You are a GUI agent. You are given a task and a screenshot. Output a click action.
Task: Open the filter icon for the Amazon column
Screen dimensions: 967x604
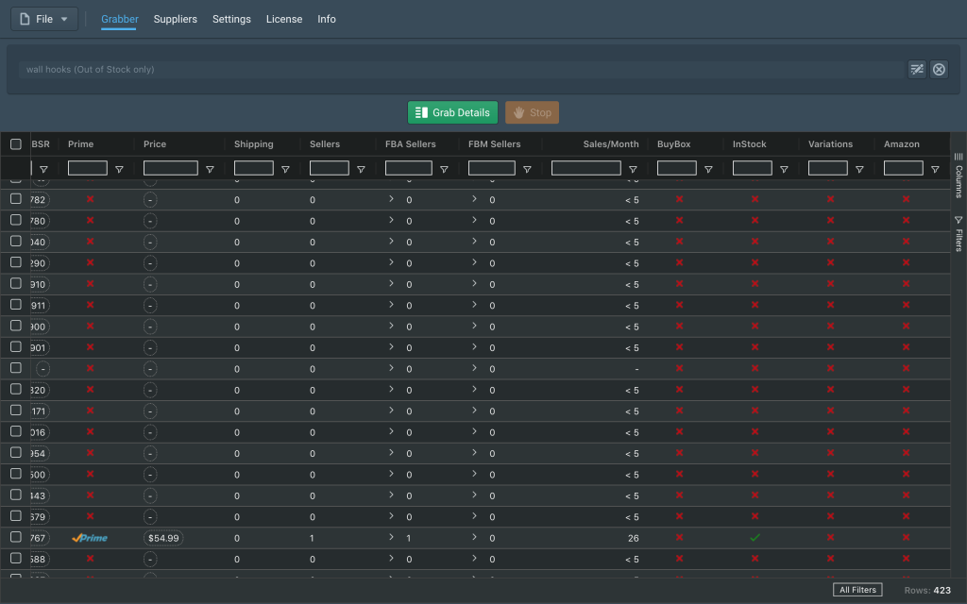(935, 170)
